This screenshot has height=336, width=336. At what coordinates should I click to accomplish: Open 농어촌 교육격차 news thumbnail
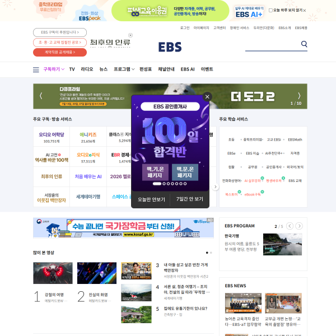pos(243,303)
